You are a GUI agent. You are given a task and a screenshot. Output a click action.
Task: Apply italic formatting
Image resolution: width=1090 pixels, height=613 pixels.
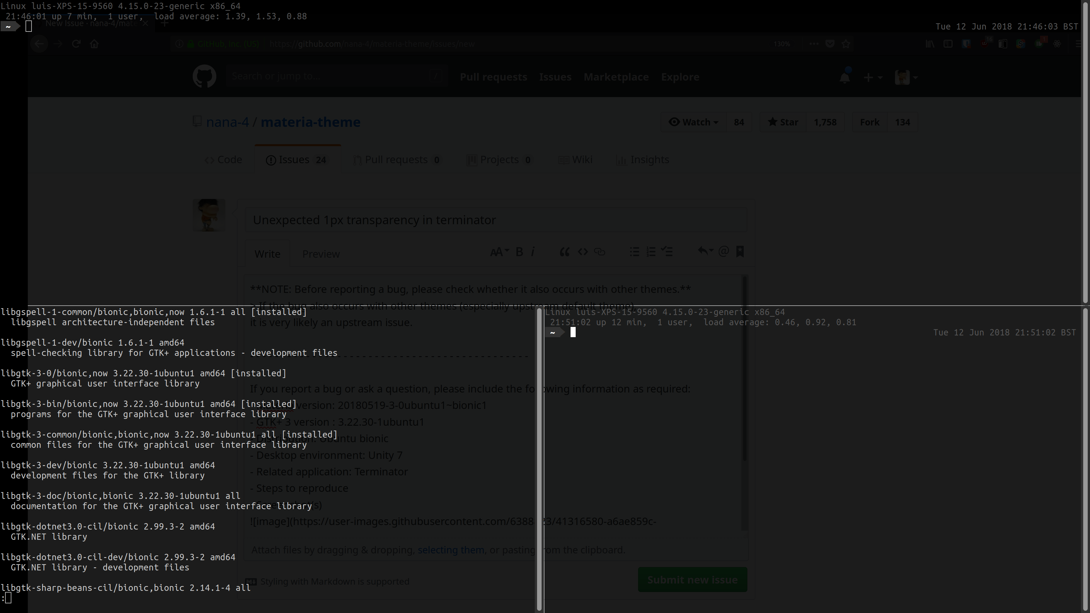click(533, 252)
